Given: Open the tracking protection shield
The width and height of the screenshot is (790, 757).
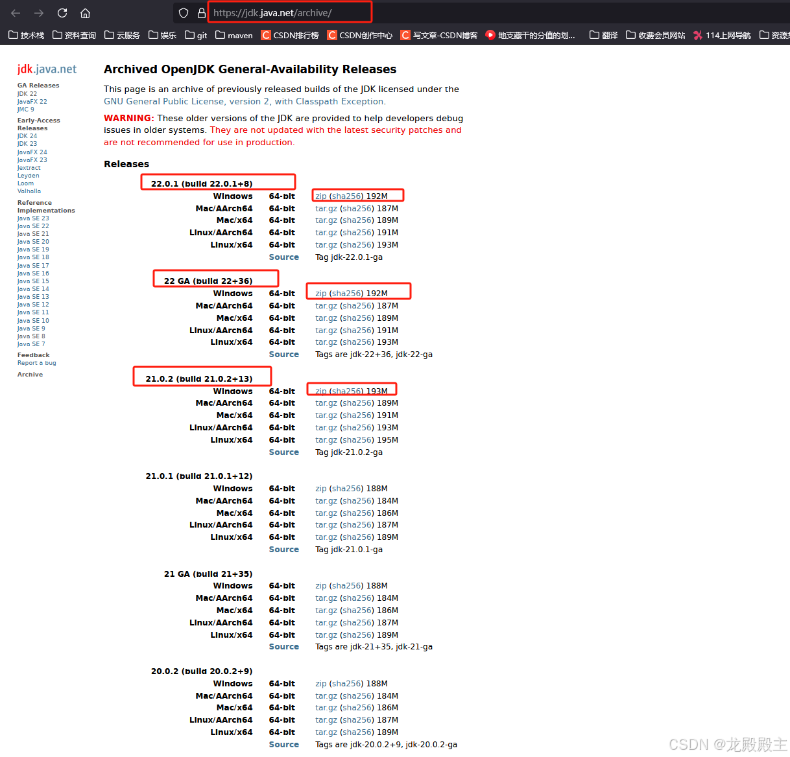Looking at the screenshot, I should point(184,13).
